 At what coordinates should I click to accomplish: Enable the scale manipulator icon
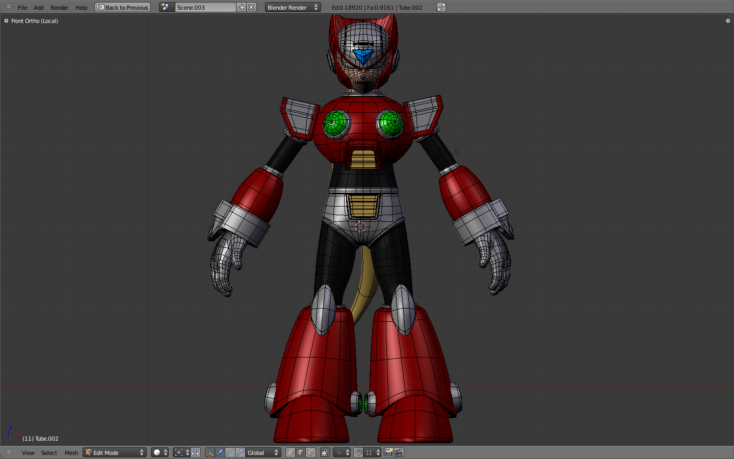pos(240,452)
